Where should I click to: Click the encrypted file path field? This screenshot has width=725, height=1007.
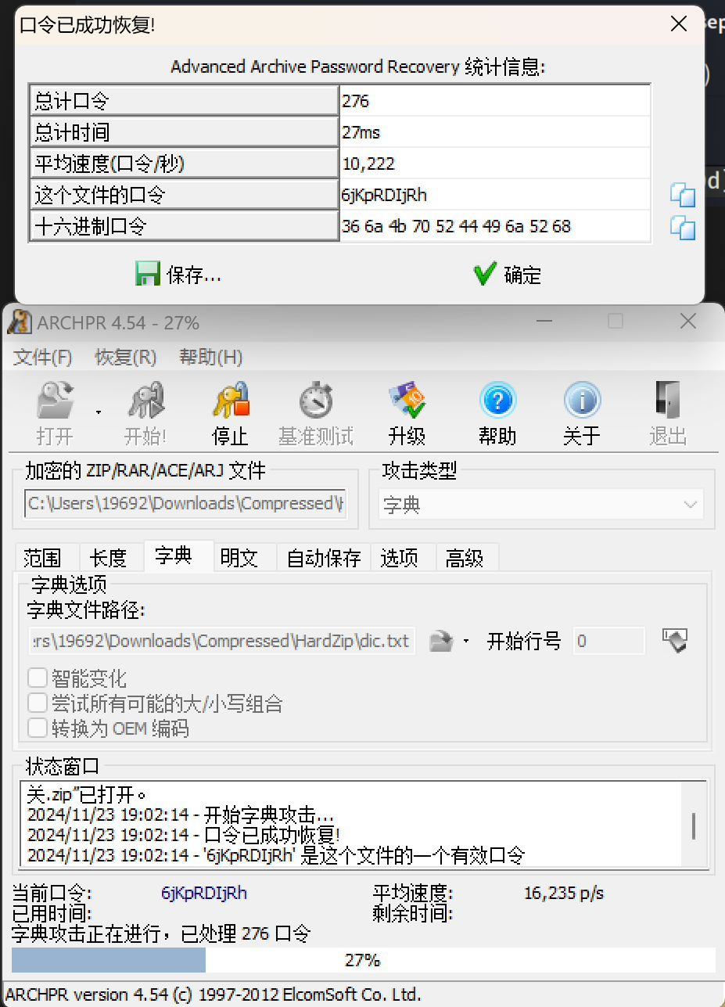pos(185,504)
